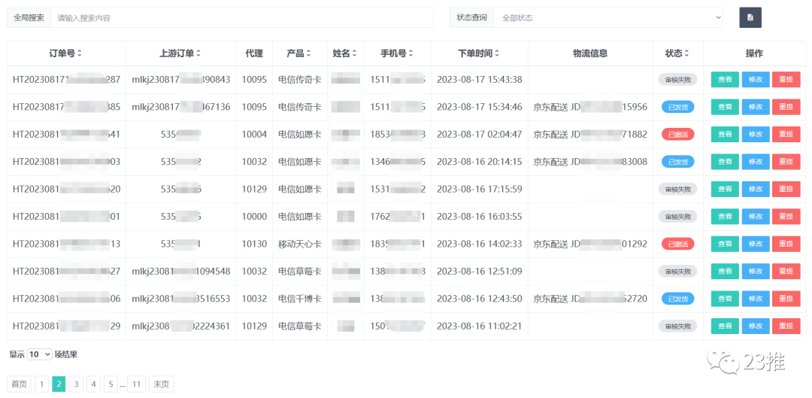View the 移动天心卡 order
812x398 pixels.
[725, 244]
